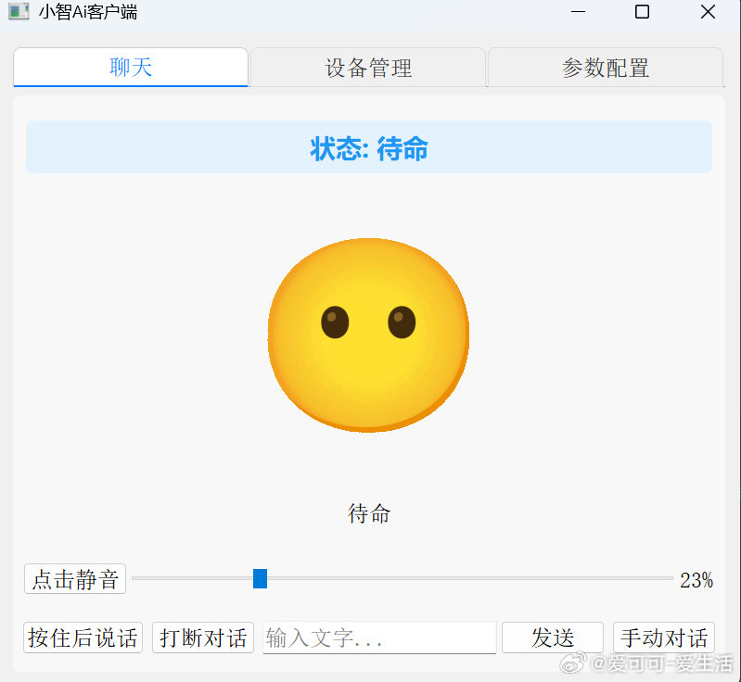Open the 设备管理 tab
The image size is (741, 682).
[x=368, y=68]
